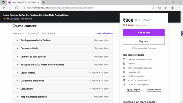Click Expand all sections link
This screenshot has width=183, height=103.
104,33
